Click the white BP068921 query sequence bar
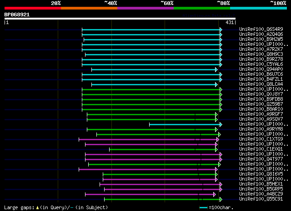The height and width of the screenshot is (211, 291). [x=120, y=19]
